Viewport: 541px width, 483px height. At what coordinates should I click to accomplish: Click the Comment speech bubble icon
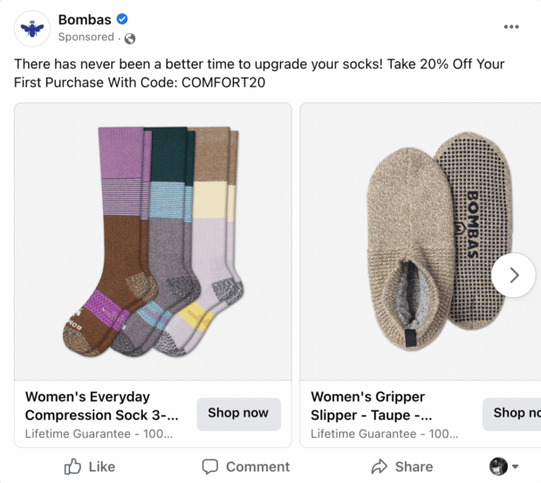point(210,466)
